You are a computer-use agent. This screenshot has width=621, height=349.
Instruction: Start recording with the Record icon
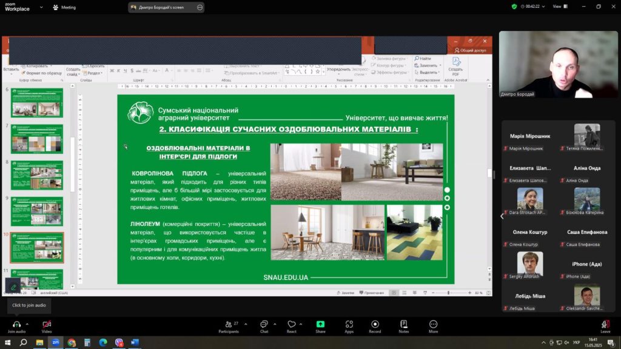pyautogui.click(x=375, y=324)
